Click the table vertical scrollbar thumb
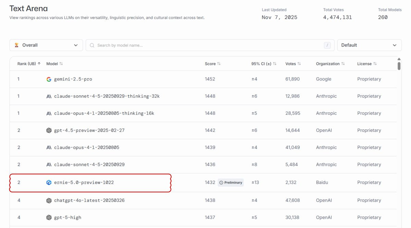The width and height of the screenshot is (411, 228). tap(399, 66)
